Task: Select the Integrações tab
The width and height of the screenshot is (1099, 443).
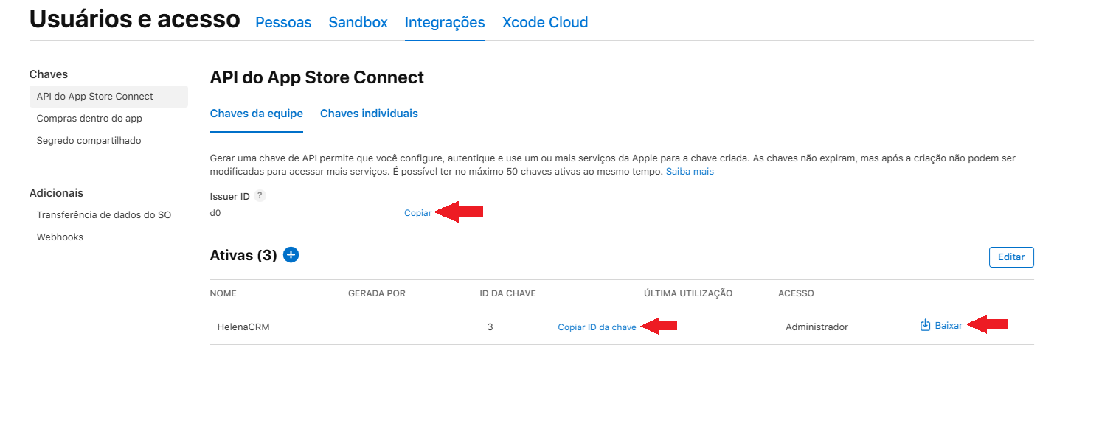Action: pos(445,23)
